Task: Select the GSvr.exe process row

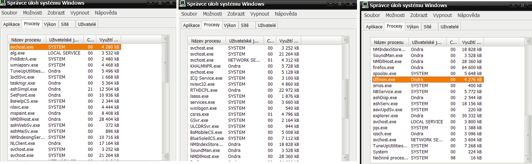Action: (x=245, y=120)
